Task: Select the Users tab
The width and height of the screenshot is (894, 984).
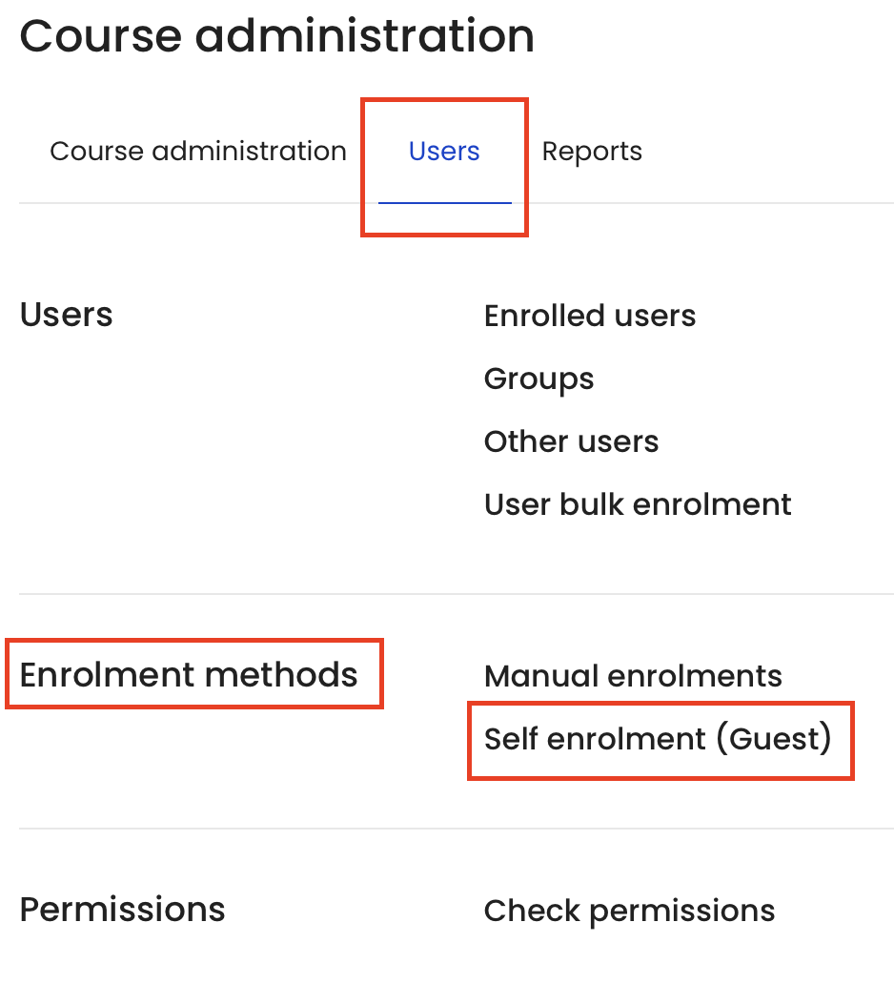Action: (x=444, y=152)
